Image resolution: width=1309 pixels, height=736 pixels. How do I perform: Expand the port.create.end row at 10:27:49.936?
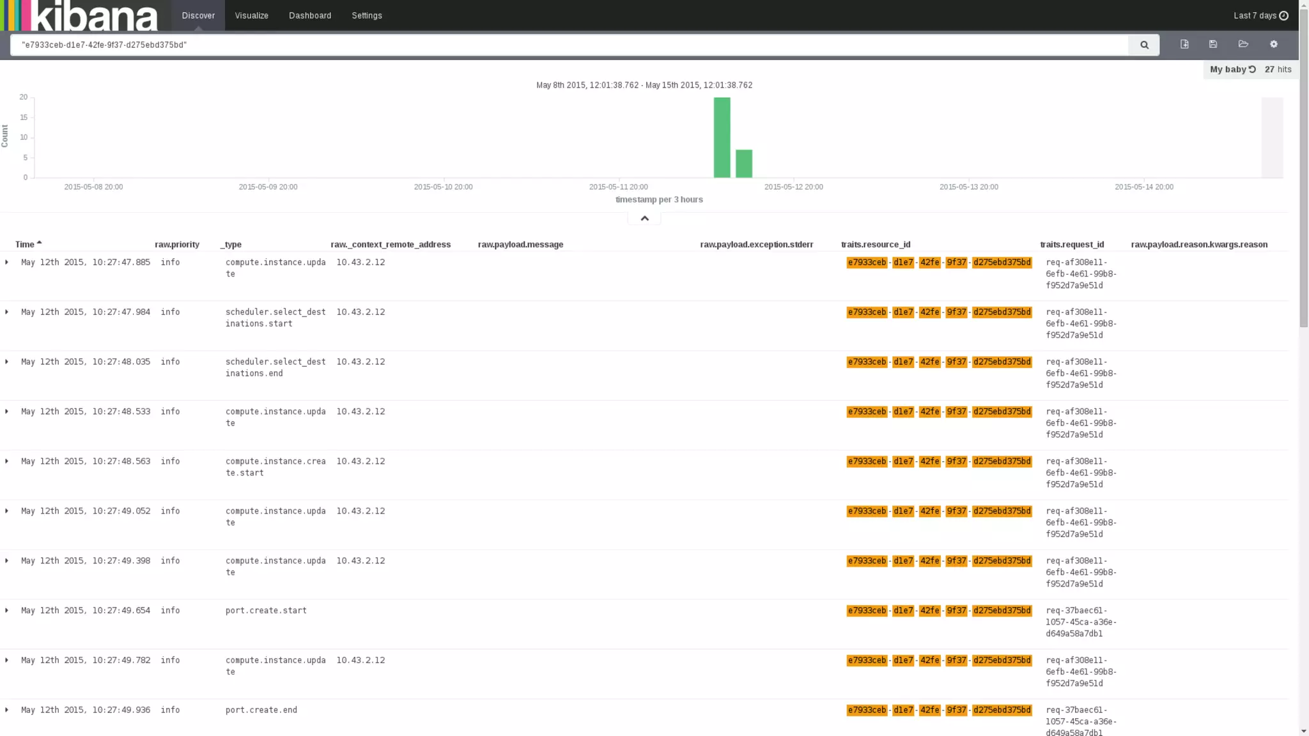pos(7,710)
